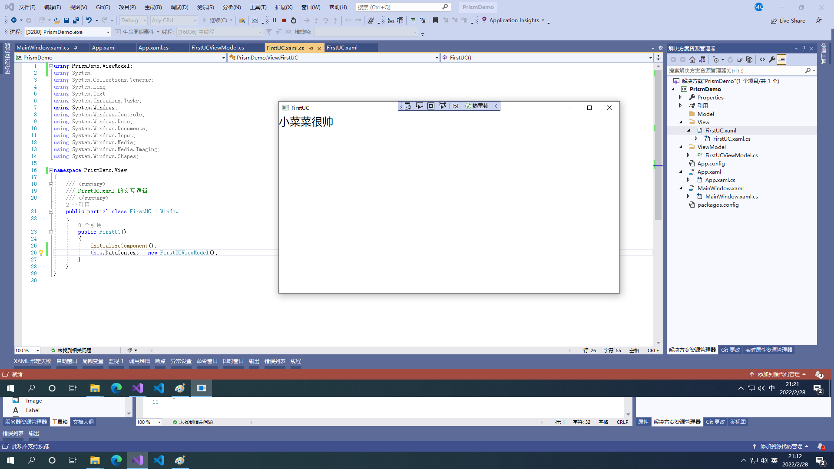
Task: Click the Stop Debugging red square icon
Action: [x=284, y=20]
